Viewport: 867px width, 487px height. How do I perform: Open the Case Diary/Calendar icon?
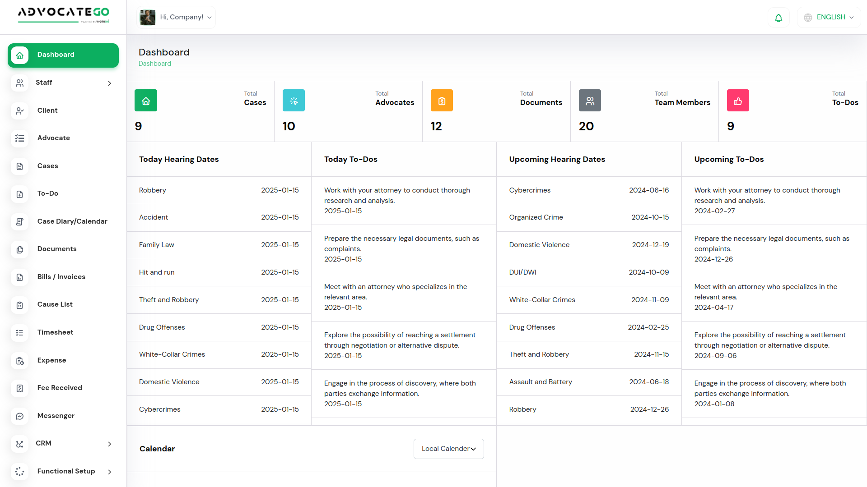(20, 222)
